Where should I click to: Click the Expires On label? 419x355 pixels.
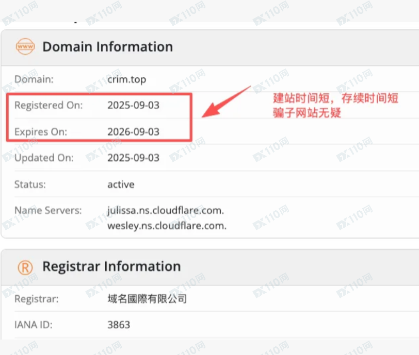(x=41, y=132)
